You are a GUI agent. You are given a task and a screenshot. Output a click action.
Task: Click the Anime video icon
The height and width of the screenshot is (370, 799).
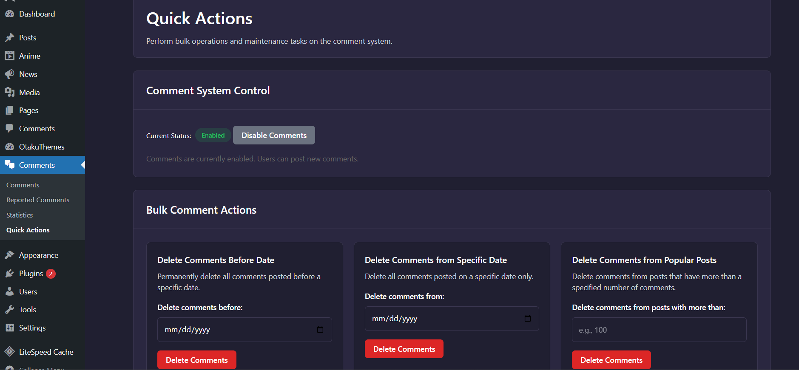pyautogui.click(x=9, y=56)
